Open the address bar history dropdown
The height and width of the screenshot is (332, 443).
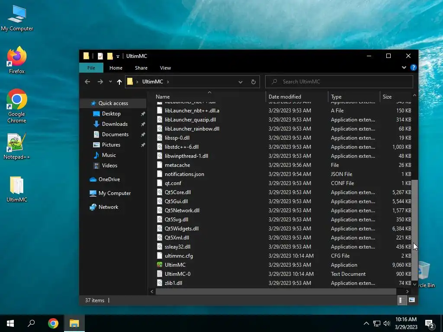point(240,82)
